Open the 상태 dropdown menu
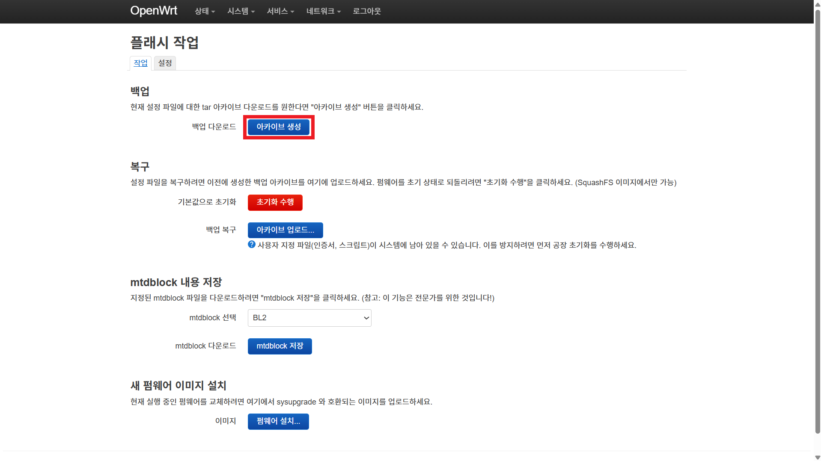821x461 pixels. click(204, 12)
